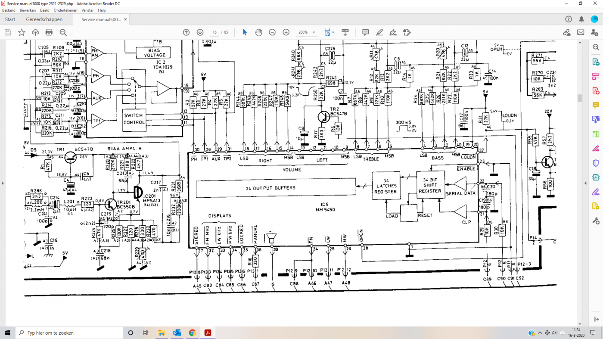Expand right pane with bottom arrow icon

pyautogui.click(x=596, y=319)
